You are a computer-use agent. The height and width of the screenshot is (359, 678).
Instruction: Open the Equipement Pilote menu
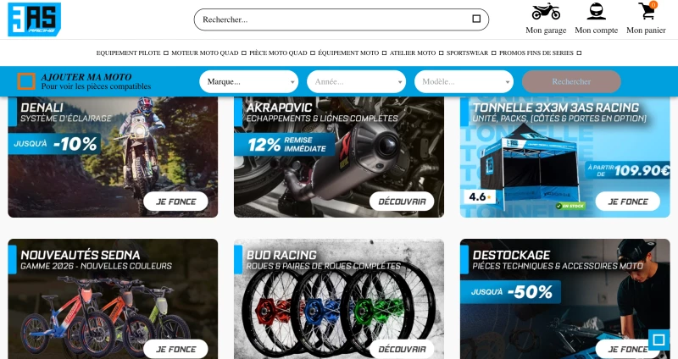(129, 53)
